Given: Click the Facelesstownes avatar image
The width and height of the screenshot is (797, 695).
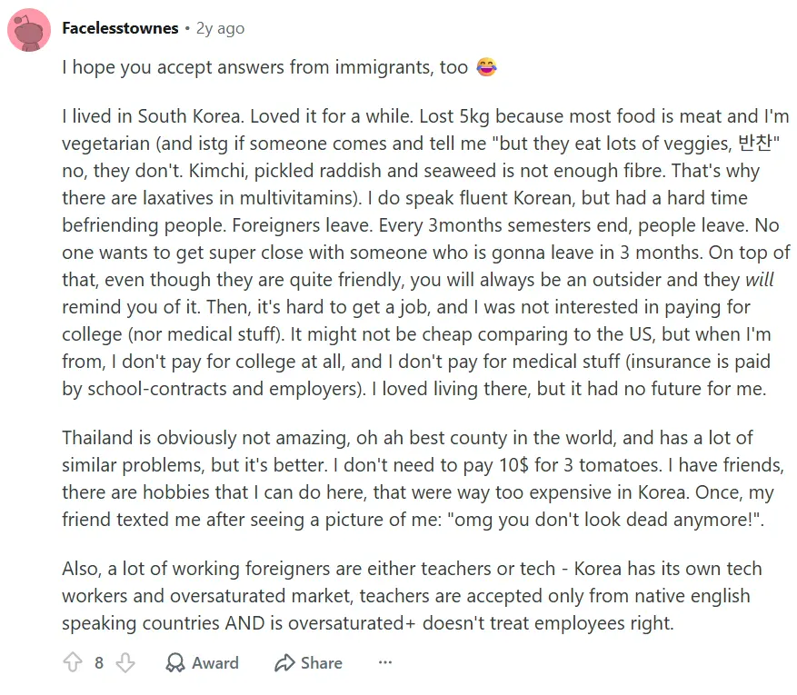Looking at the screenshot, I should tap(28, 30).
